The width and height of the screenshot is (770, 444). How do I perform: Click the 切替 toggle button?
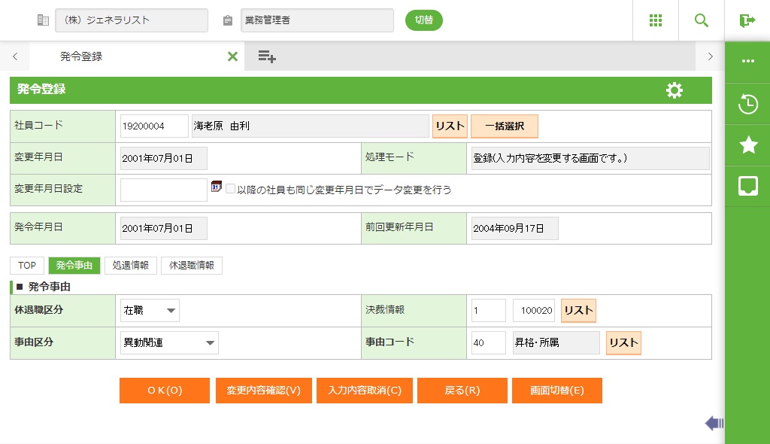click(x=424, y=20)
